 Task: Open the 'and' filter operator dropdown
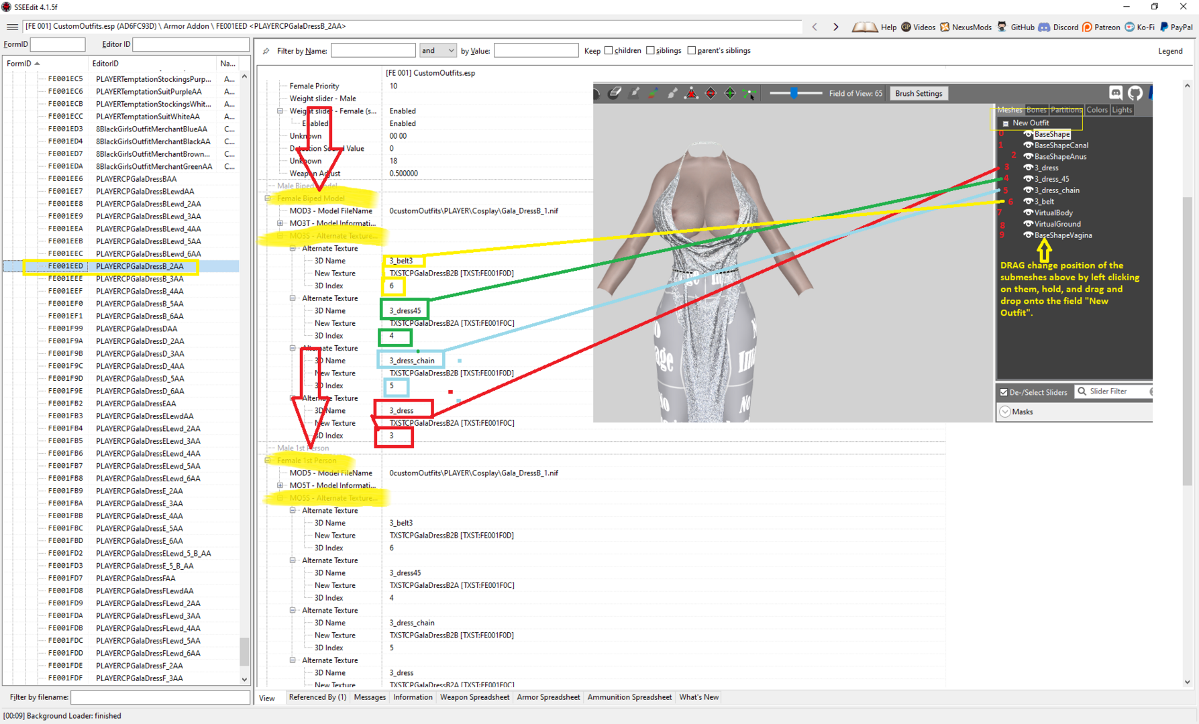[438, 50]
